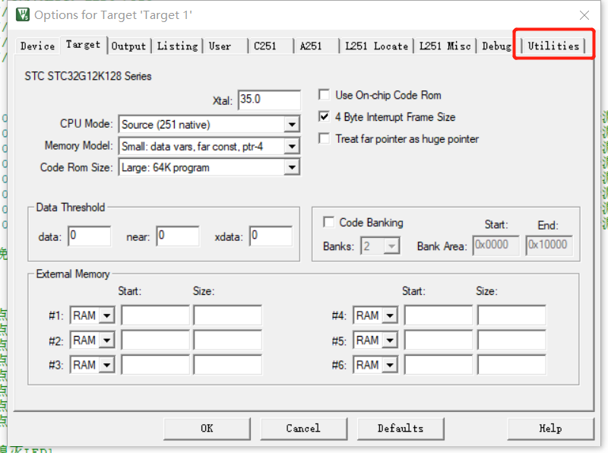Screen dimensions: 608x453
Task: Open the C251 compiler tab
Action: [271, 46]
